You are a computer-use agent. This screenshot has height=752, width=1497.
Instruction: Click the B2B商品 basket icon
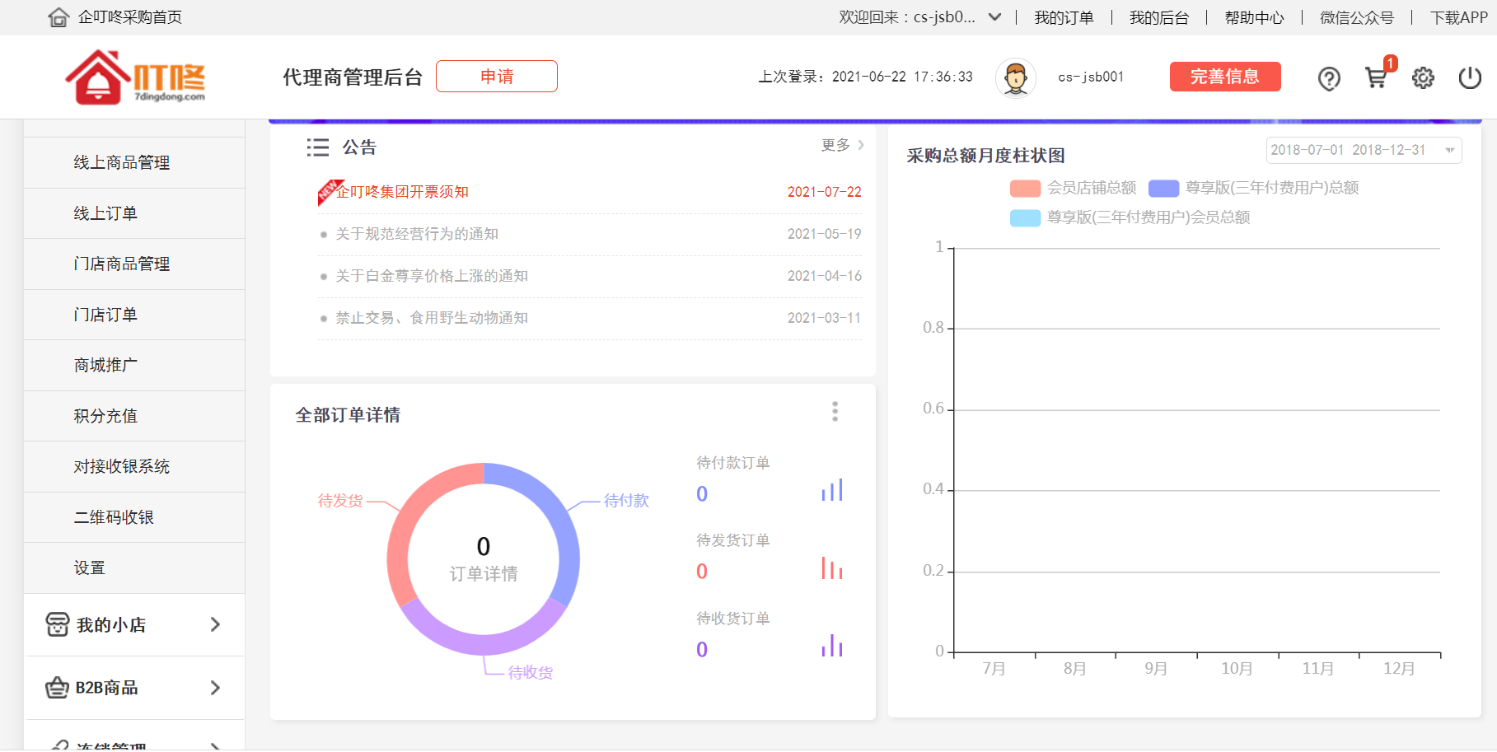(x=57, y=687)
